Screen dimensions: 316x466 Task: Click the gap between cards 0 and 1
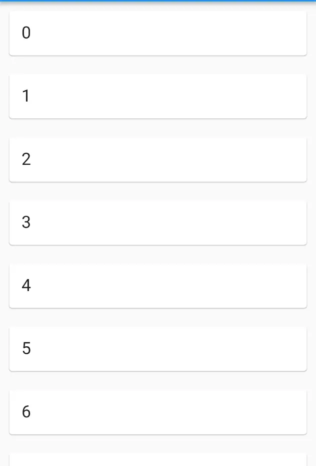tap(158, 65)
